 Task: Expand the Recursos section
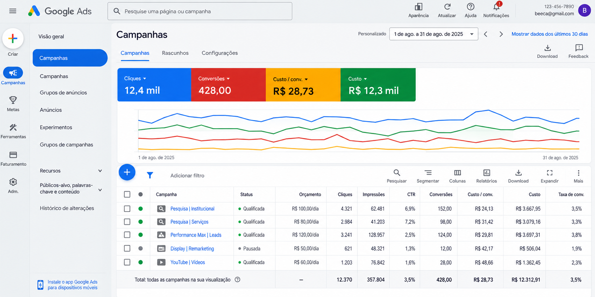100,171
